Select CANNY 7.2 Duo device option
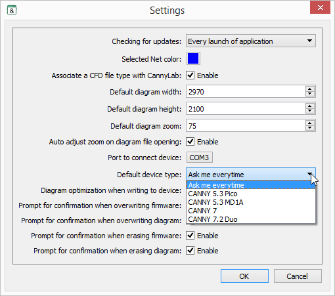The image size is (335, 296). click(251, 219)
